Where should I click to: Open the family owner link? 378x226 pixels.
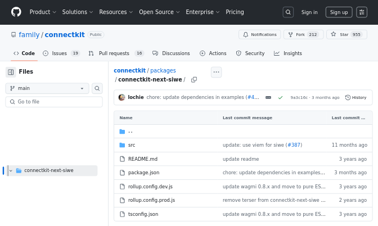[29, 35]
